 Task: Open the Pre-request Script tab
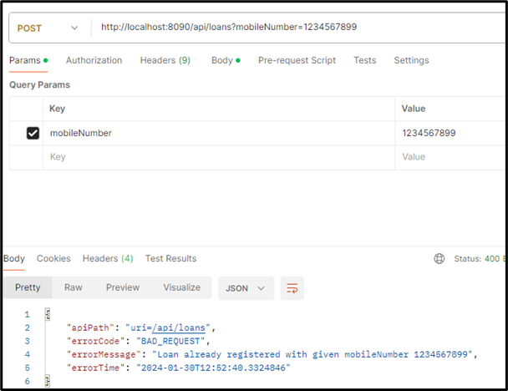[x=297, y=61]
